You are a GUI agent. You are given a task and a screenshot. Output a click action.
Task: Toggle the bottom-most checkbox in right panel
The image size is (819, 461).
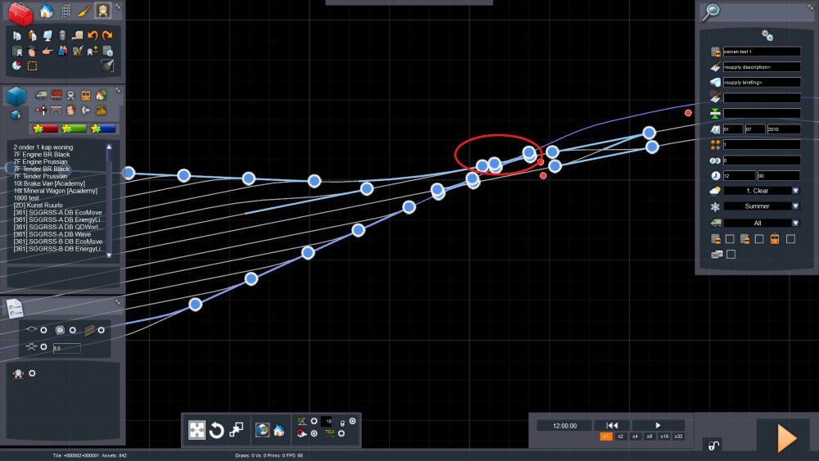click(x=731, y=255)
